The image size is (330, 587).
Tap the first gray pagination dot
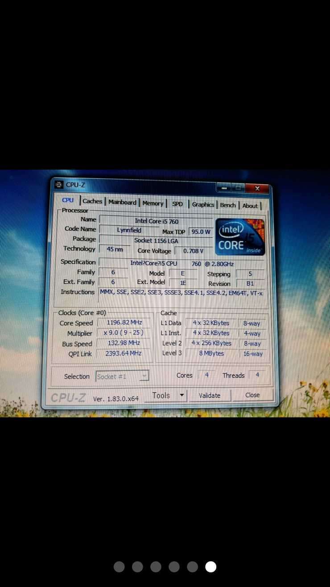tap(119, 567)
